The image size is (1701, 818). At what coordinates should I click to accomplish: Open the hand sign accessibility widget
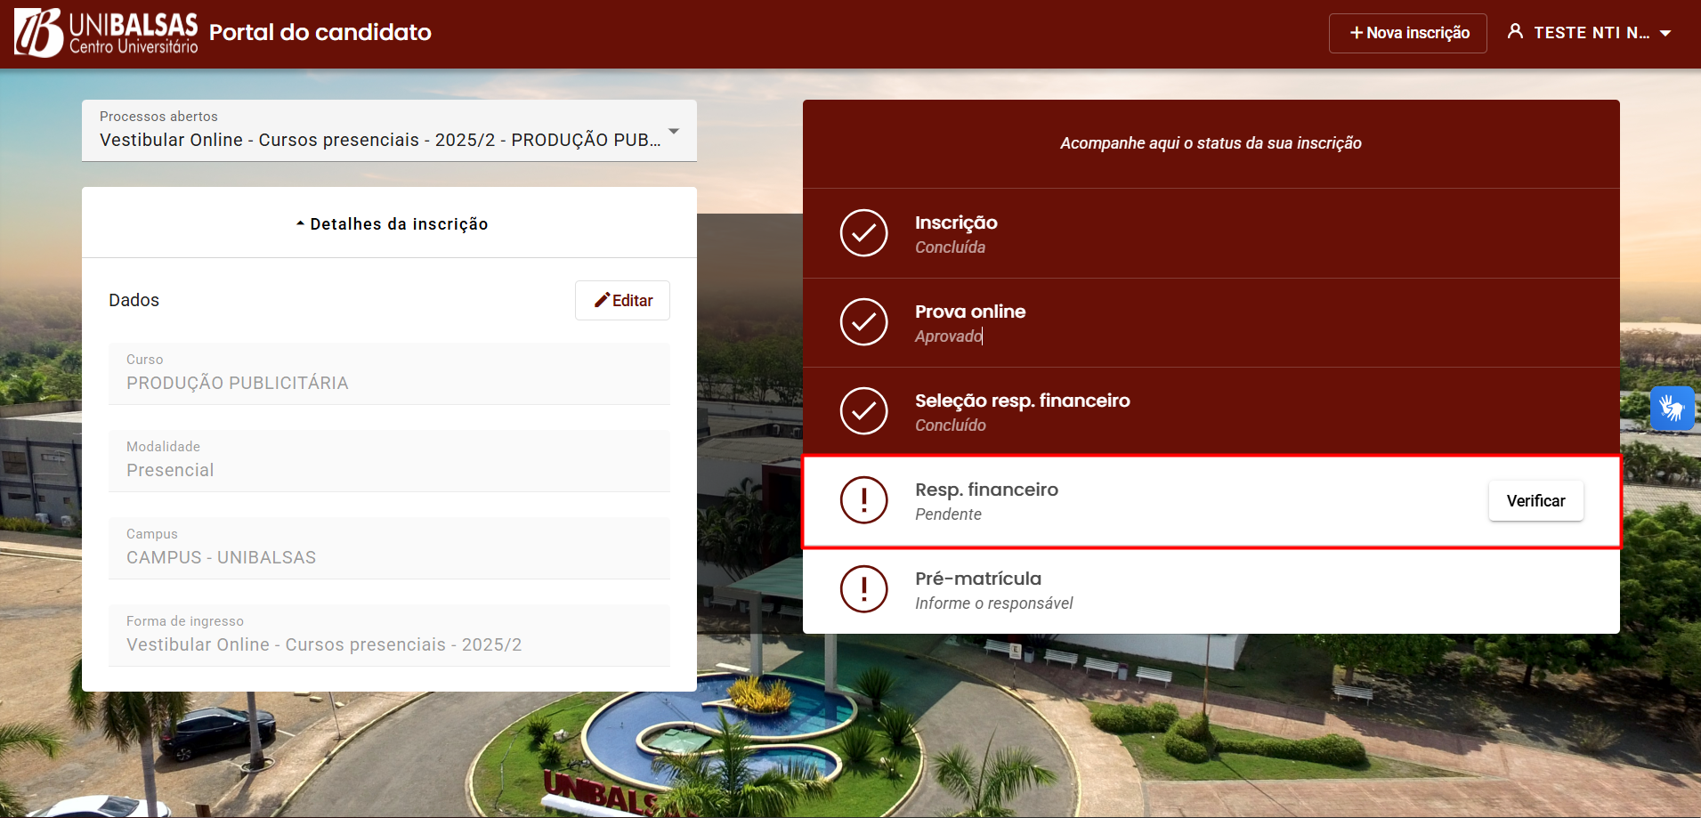point(1671,409)
